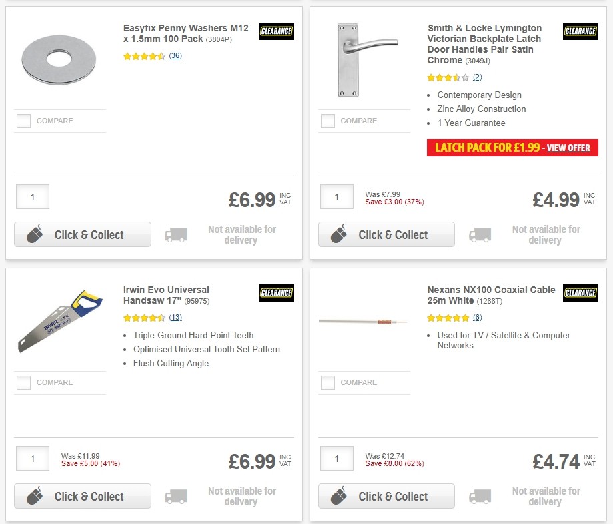Open the (13) reviews link for the Irwin handsaw
This screenshot has height=524, width=613.
pos(175,318)
